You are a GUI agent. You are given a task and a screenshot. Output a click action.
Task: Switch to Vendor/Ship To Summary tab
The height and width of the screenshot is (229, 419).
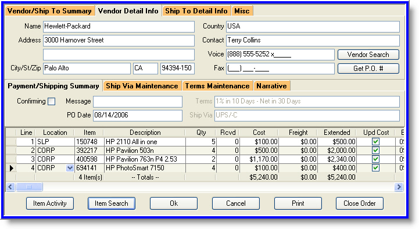tap(50, 11)
